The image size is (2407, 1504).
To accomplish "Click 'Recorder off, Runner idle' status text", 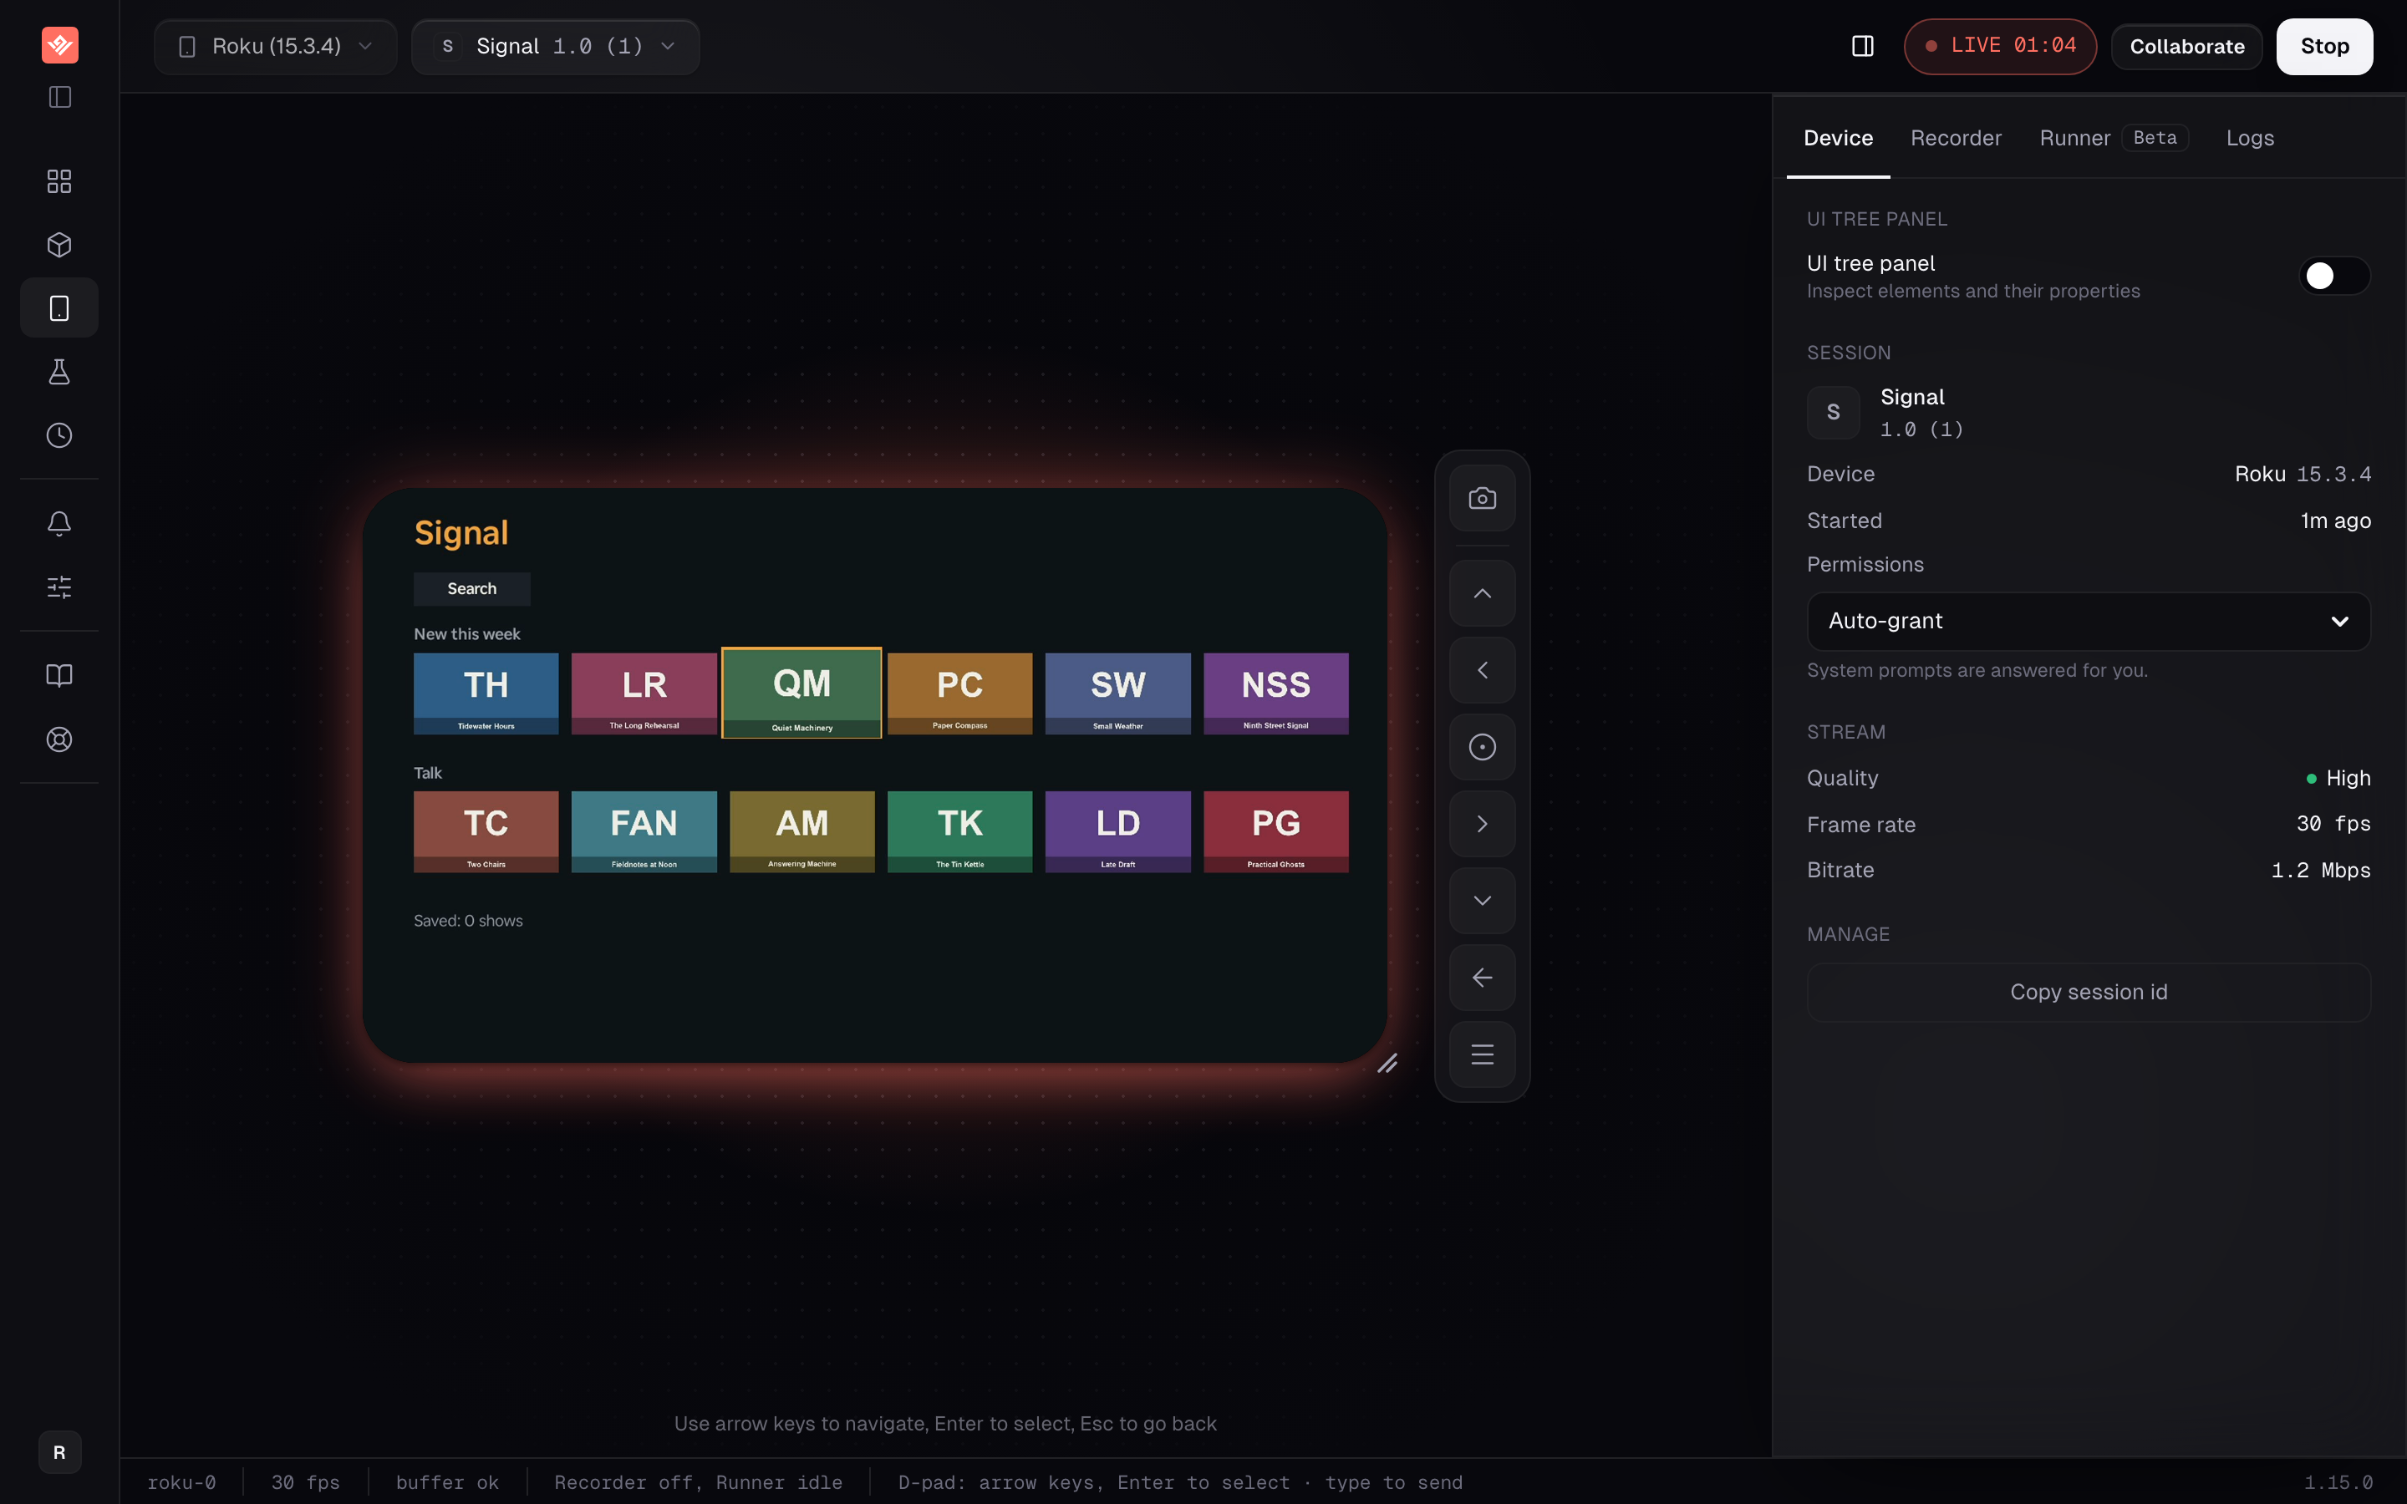I will pos(698,1482).
